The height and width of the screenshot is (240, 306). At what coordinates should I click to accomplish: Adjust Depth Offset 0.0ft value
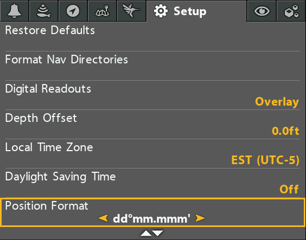pos(285,131)
